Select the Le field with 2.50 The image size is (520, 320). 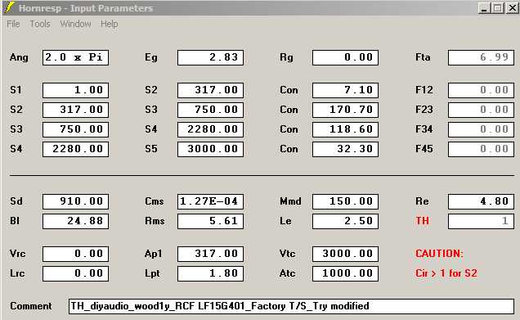(345, 221)
